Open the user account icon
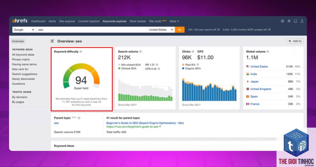 (302, 21)
